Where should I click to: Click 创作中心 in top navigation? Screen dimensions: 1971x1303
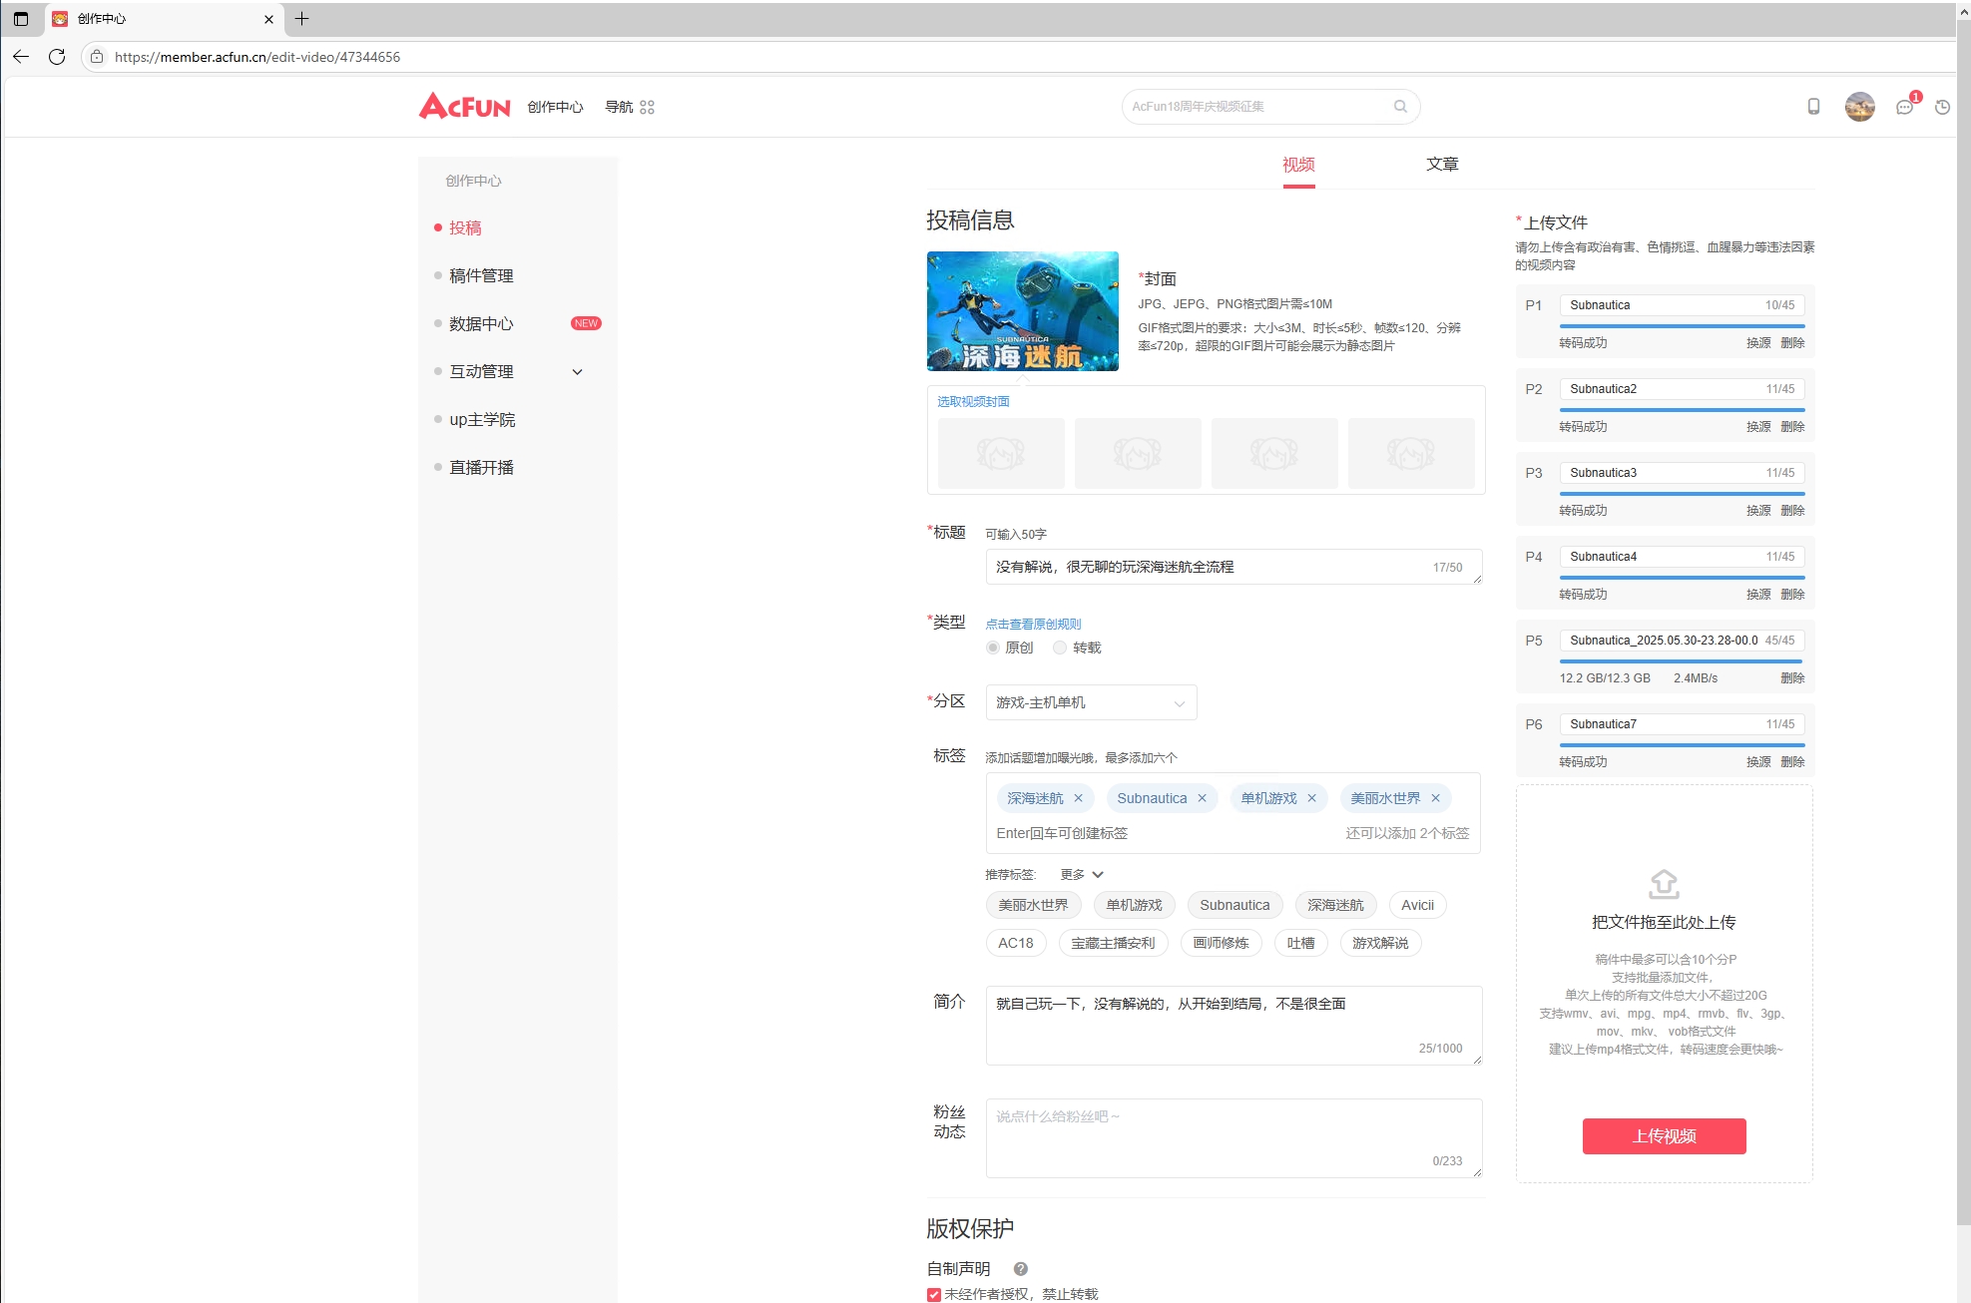[555, 107]
